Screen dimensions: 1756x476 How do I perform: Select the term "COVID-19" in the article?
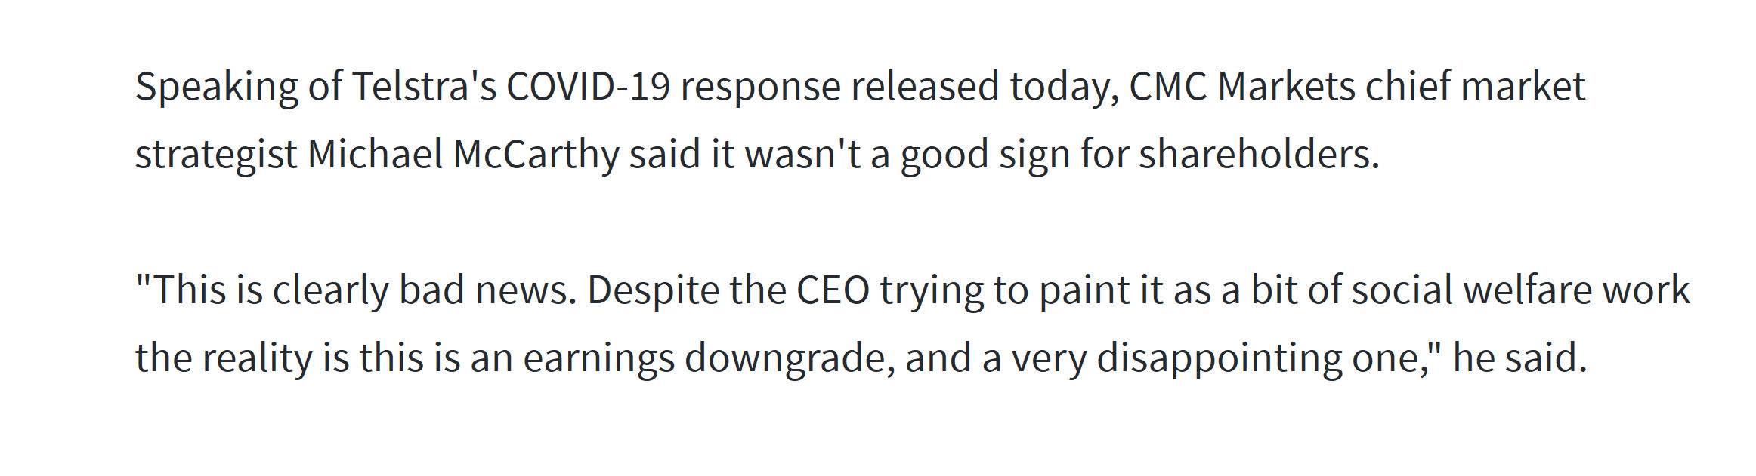pyautogui.click(x=588, y=86)
